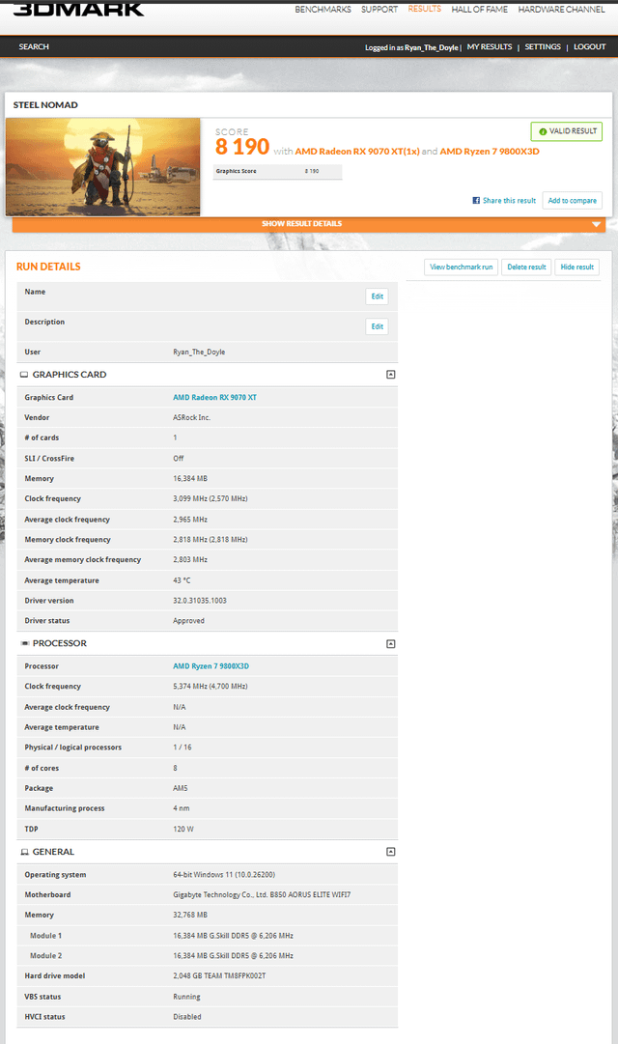This screenshot has width=618, height=1044.
Task: Click SLI / CrossFire Off value
Action: (x=179, y=458)
